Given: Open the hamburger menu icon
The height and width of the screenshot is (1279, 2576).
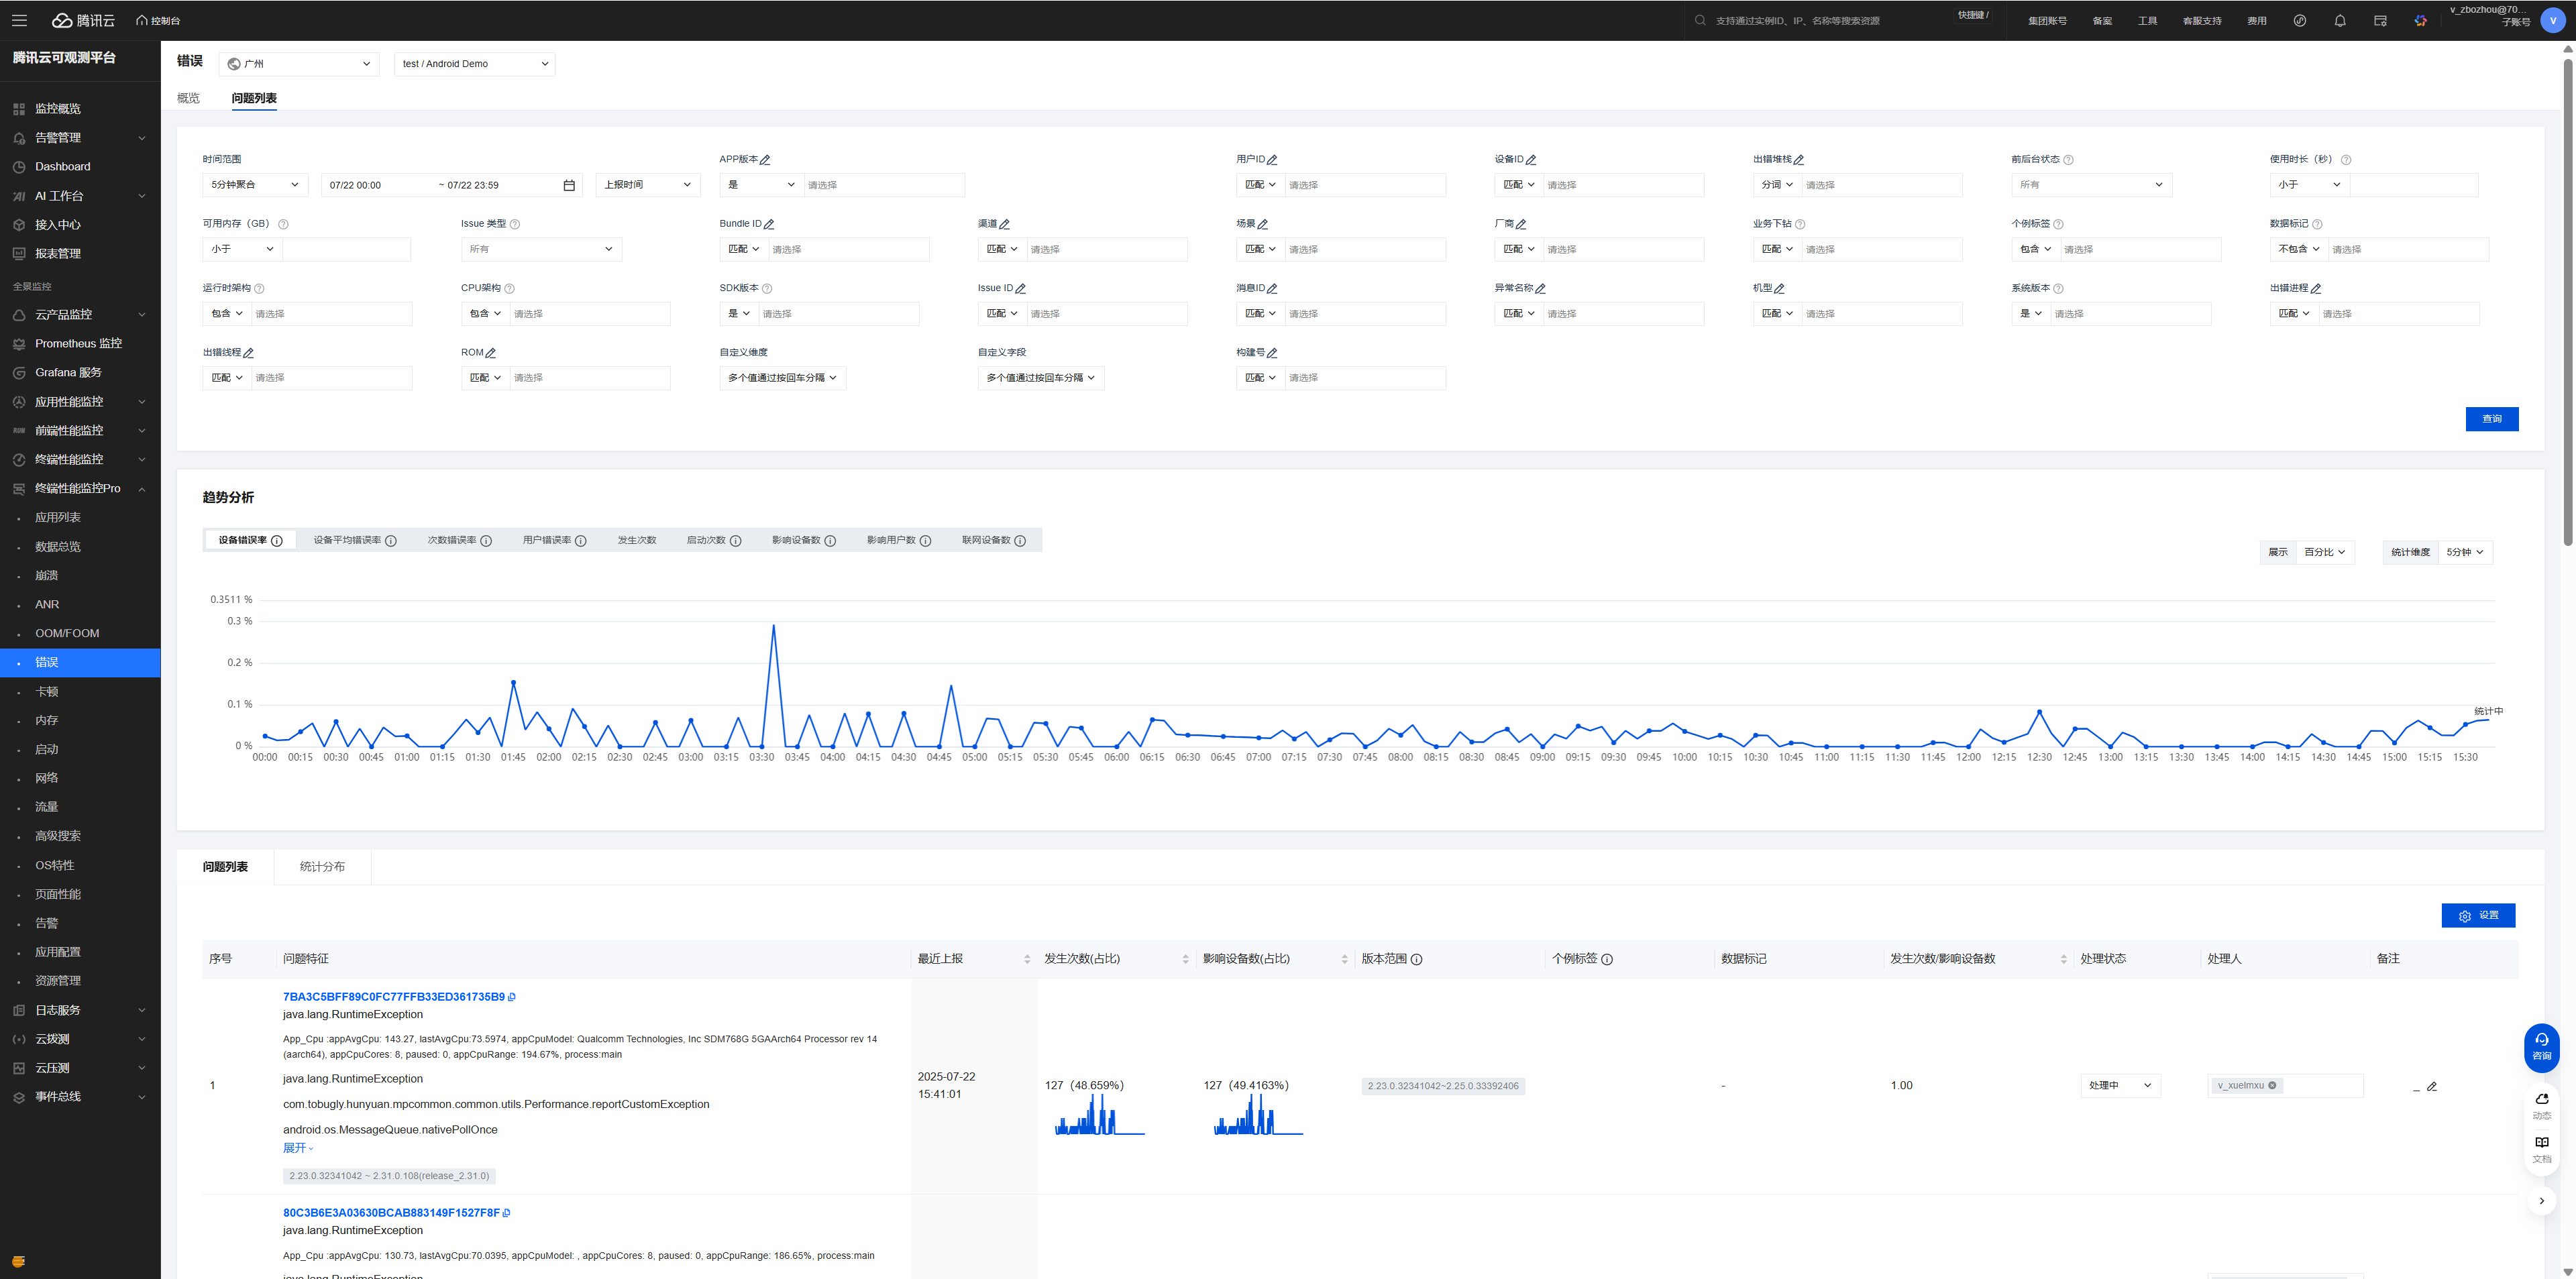Looking at the screenshot, I should coord(19,20).
